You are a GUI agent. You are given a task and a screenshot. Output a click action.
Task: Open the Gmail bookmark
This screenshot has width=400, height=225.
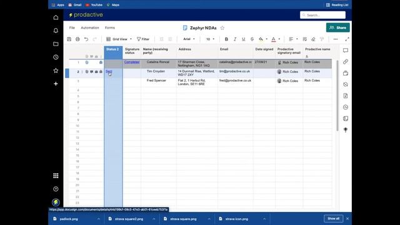(x=75, y=5)
